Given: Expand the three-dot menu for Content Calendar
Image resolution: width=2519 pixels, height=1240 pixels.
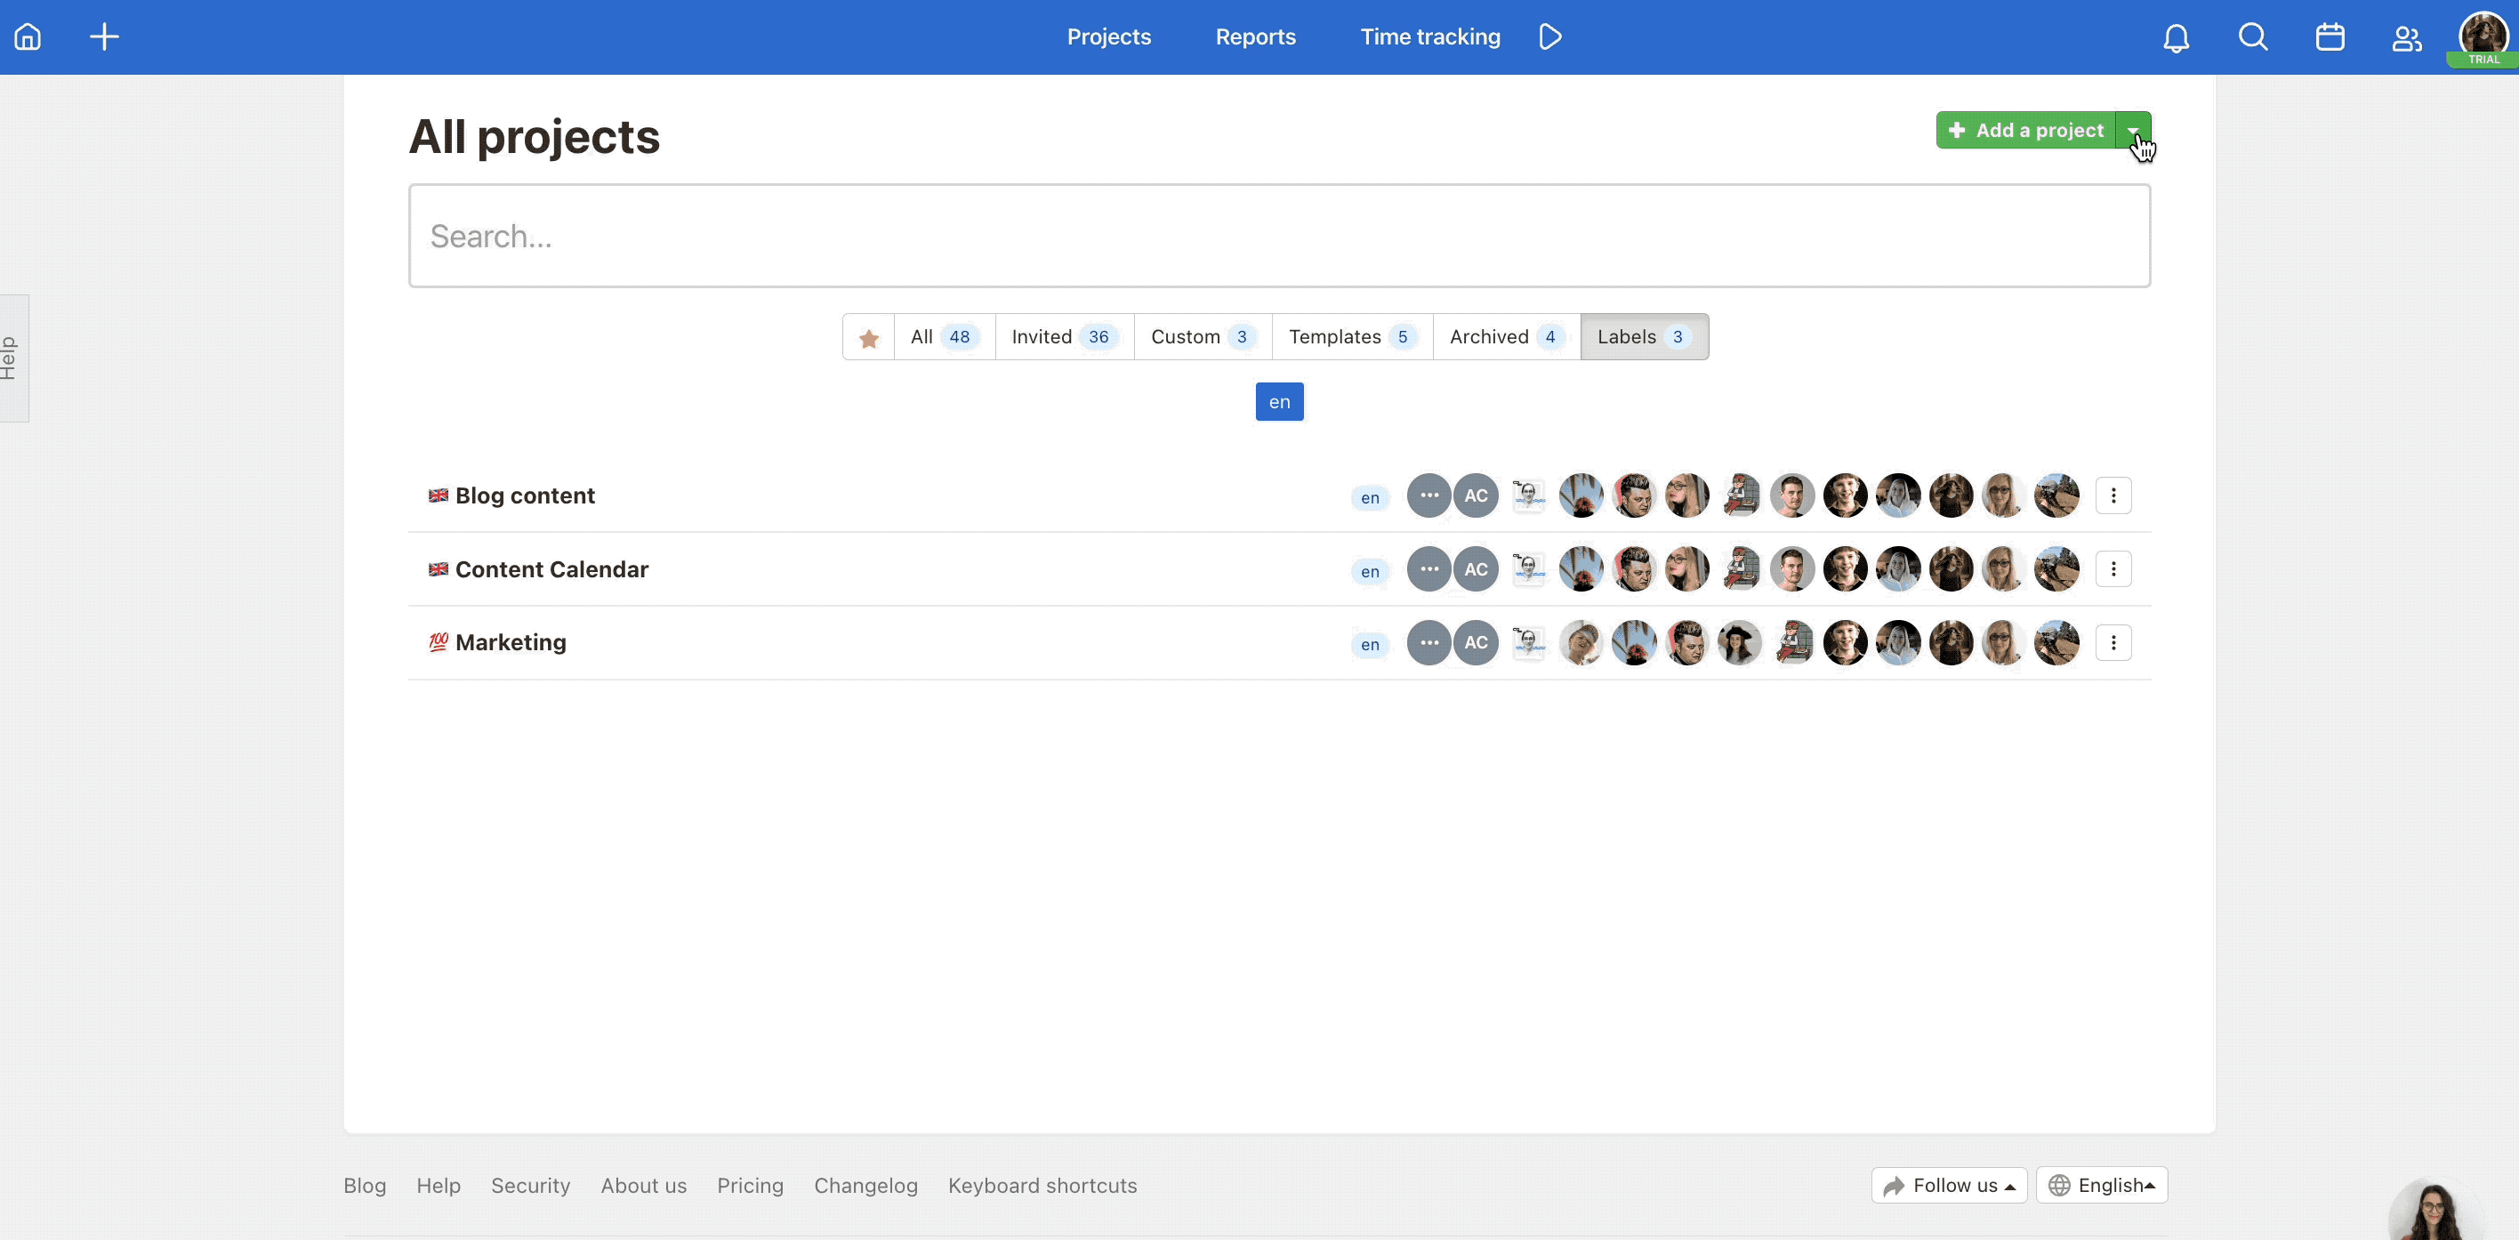Looking at the screenshot, I should (2114, 568).
